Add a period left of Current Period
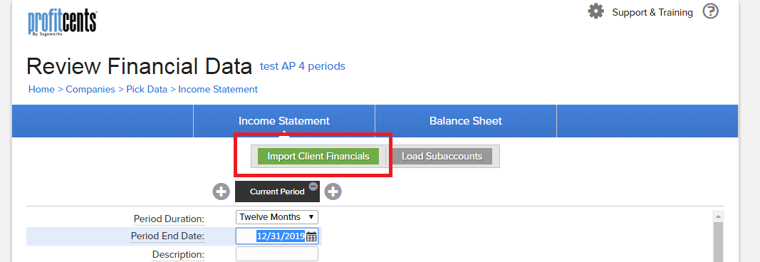Image resolution: width=760 pixels, height=262 pixels. tap(221, 192)
